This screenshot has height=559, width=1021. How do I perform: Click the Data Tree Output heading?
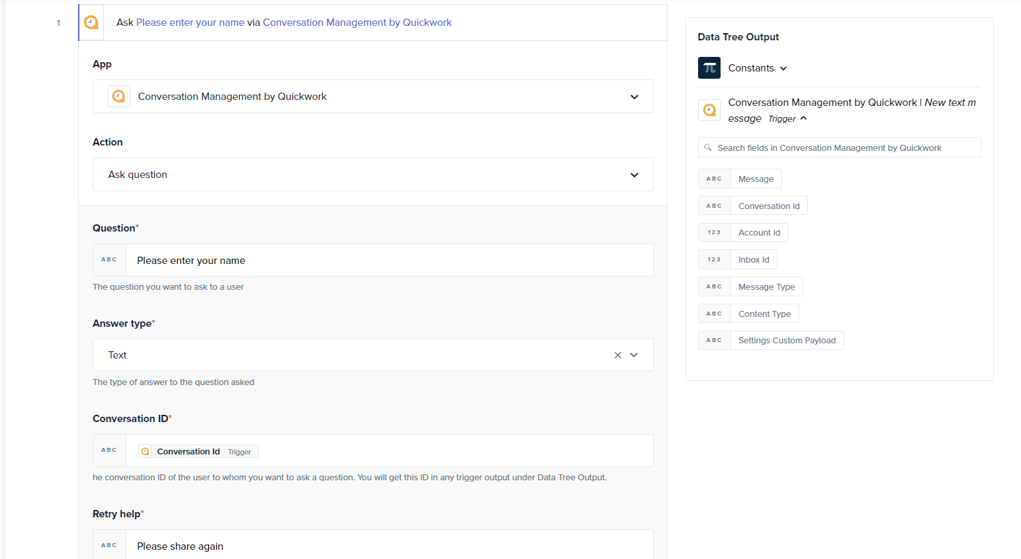(738, 37)
